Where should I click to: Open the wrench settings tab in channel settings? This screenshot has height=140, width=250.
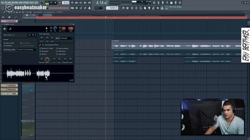point(10,29)
